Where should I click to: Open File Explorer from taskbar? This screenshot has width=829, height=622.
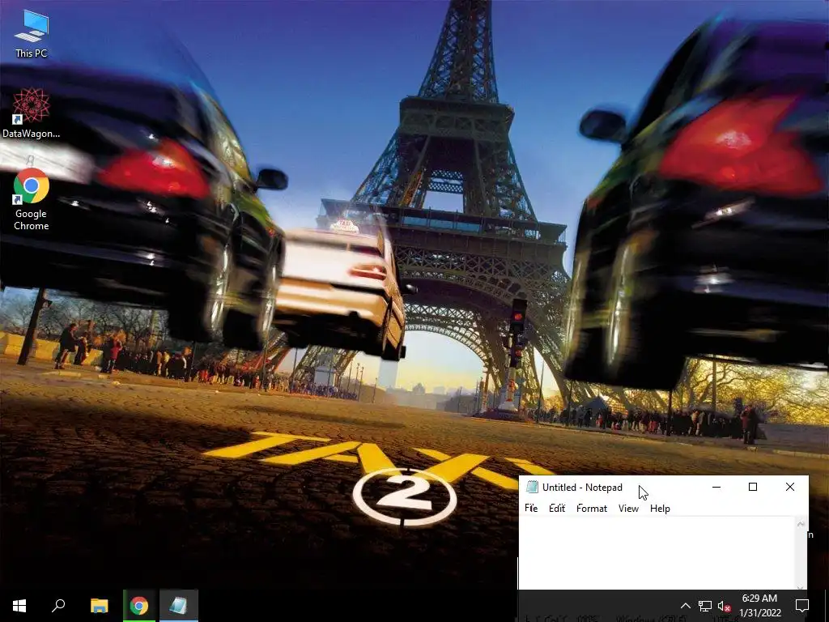click(99, 606)
